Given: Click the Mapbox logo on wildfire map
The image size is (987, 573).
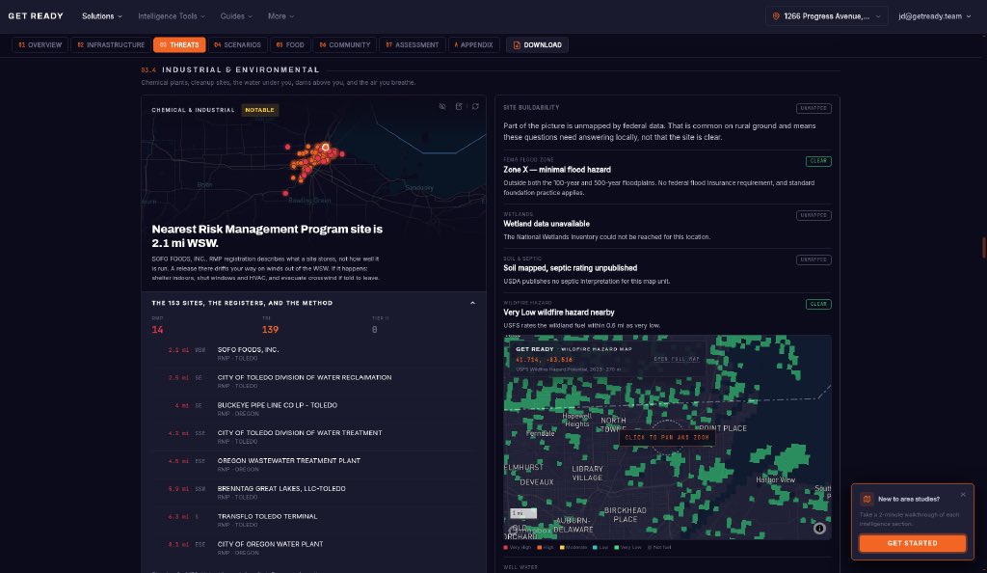Looking at the screenshot, I should click(x=529, y=531).
